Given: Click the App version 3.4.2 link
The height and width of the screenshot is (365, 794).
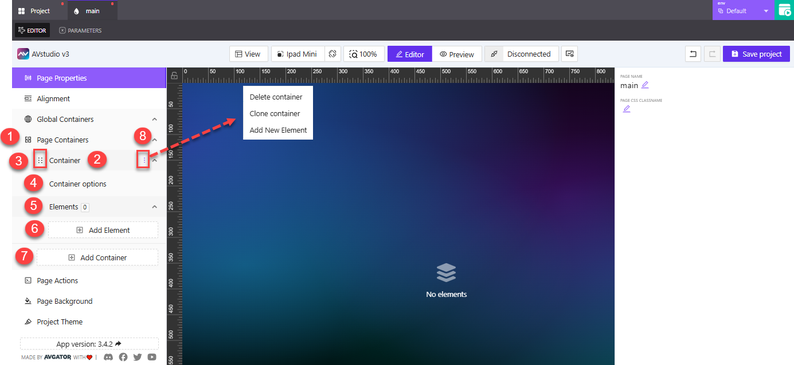Looking at the screenshot, I should pos(89,343).
